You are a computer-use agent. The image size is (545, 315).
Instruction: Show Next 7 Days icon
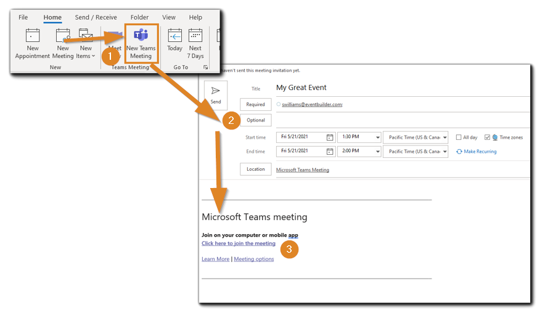coord(195,36)
